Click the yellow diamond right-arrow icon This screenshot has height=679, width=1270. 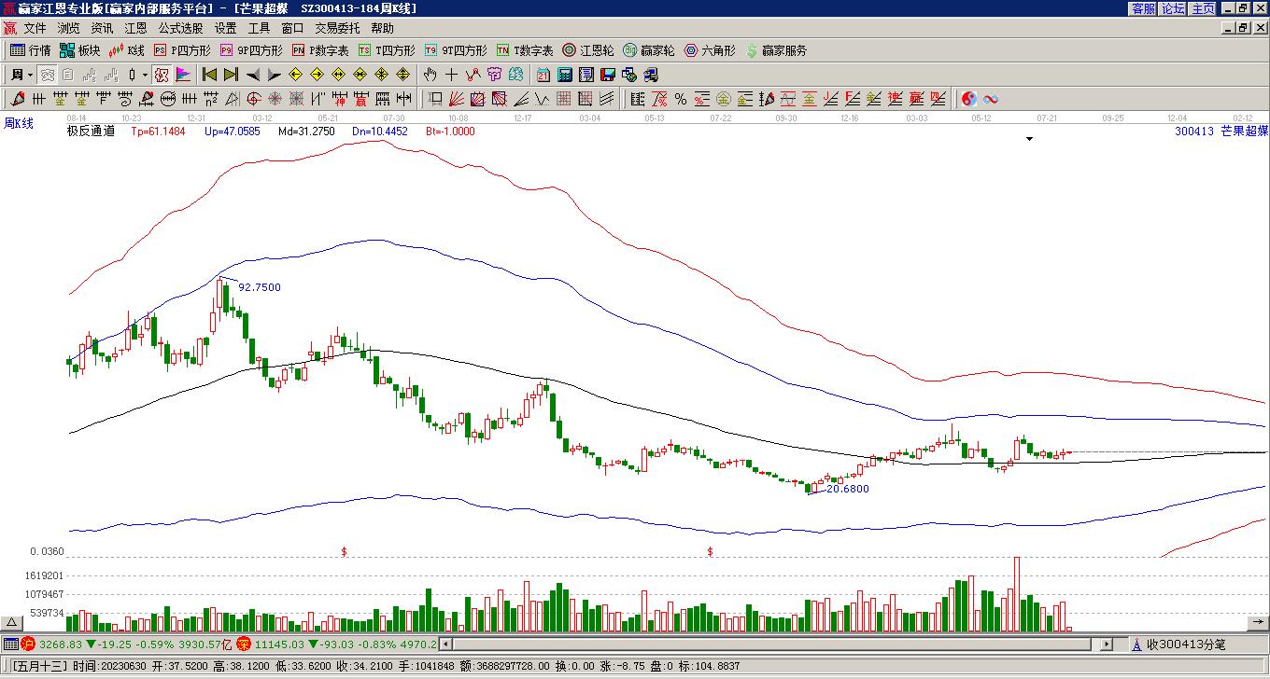click(x=317, y=75)
